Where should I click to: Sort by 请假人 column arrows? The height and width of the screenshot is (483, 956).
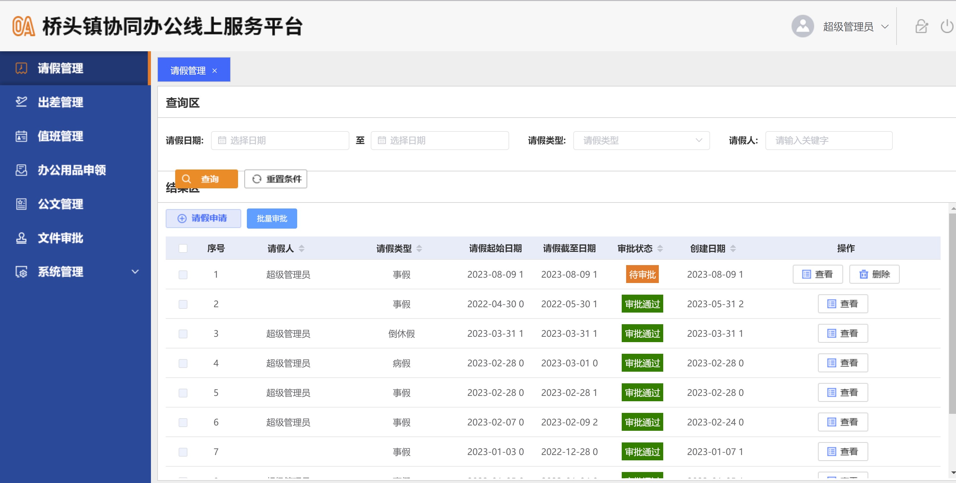coord(301,248)
